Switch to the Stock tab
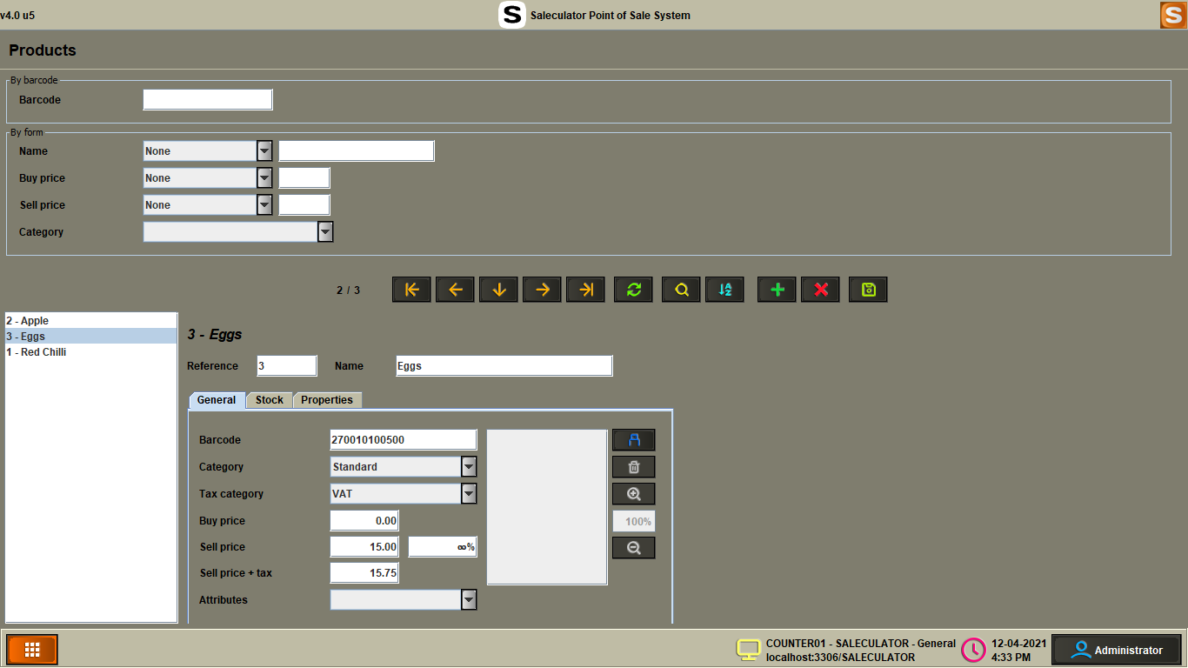Image resolution: width=1188 pixels, height=668 pixels. coord(269,400)
